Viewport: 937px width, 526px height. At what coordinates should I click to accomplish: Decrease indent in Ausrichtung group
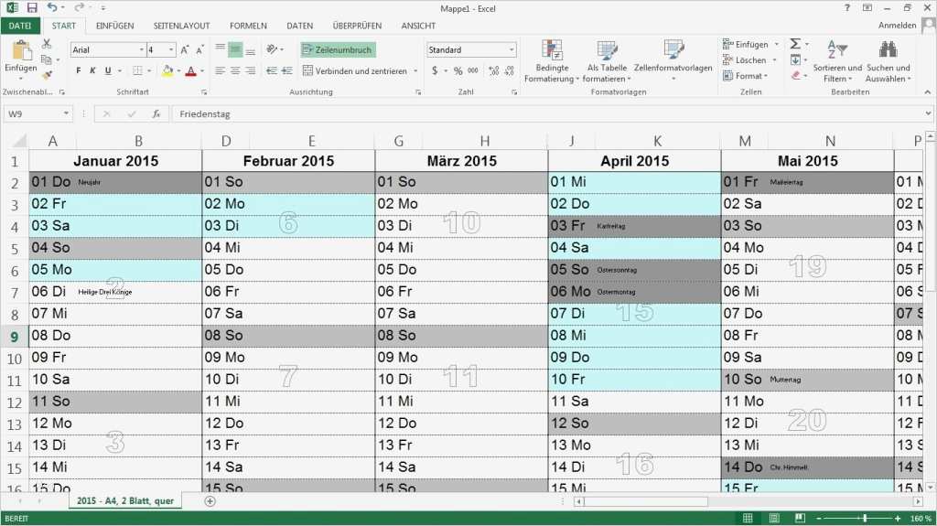272,70
